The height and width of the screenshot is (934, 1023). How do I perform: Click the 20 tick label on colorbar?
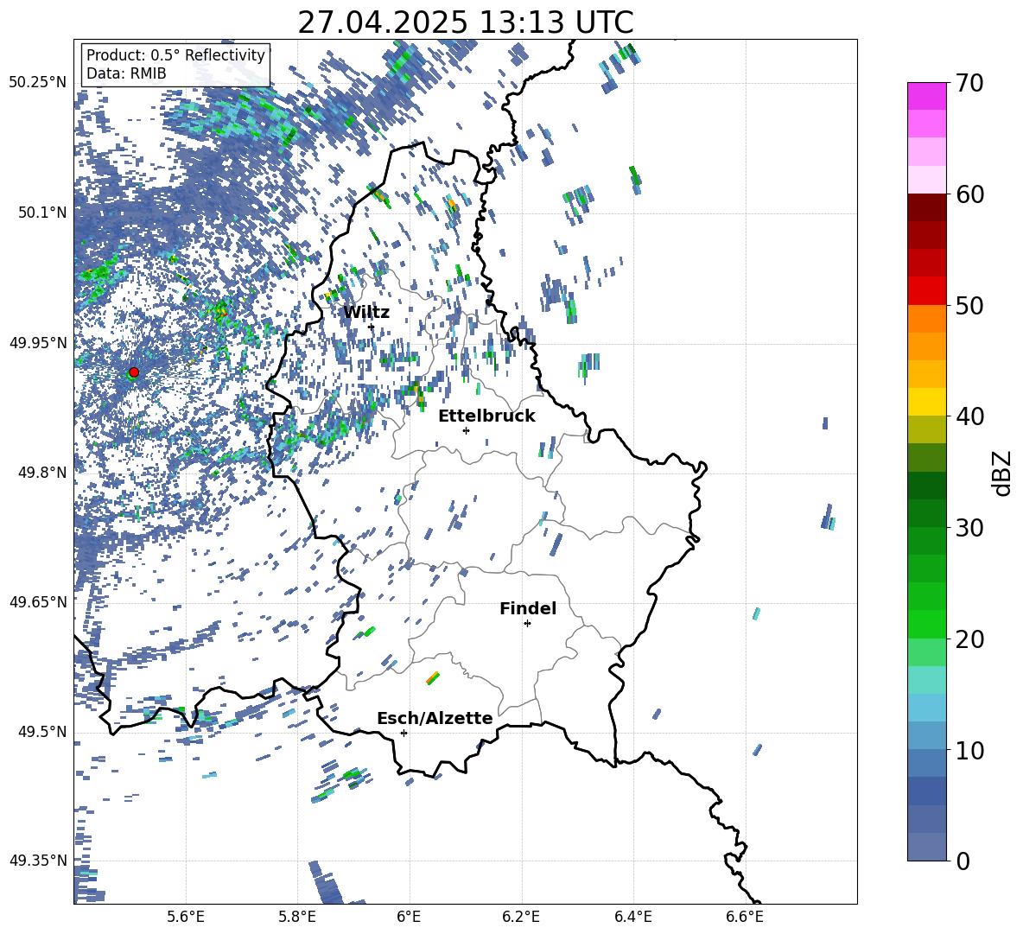tap(969, 639)
